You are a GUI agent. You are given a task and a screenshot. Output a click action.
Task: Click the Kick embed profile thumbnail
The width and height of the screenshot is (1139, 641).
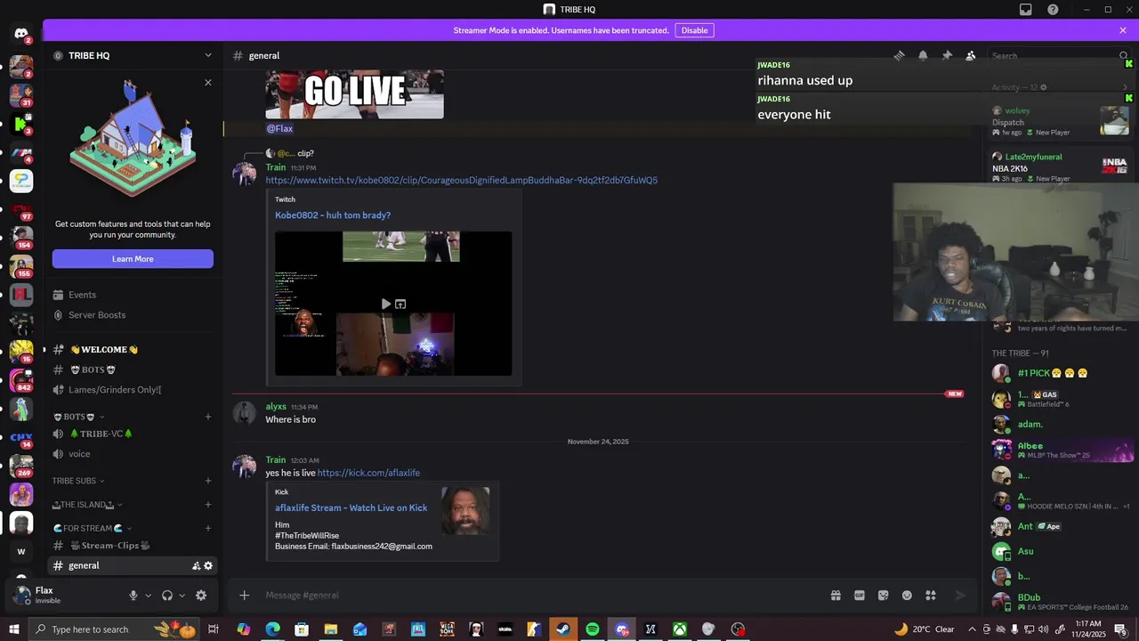[x=465, y=510]
